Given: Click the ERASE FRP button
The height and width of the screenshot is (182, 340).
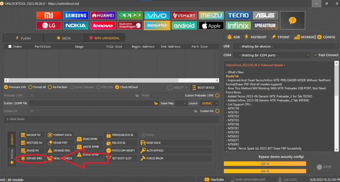Looking at the screenshot, I should coord(60,143).
